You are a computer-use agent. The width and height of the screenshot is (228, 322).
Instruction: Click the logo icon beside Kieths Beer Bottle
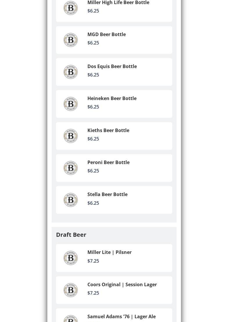(71, 136)
